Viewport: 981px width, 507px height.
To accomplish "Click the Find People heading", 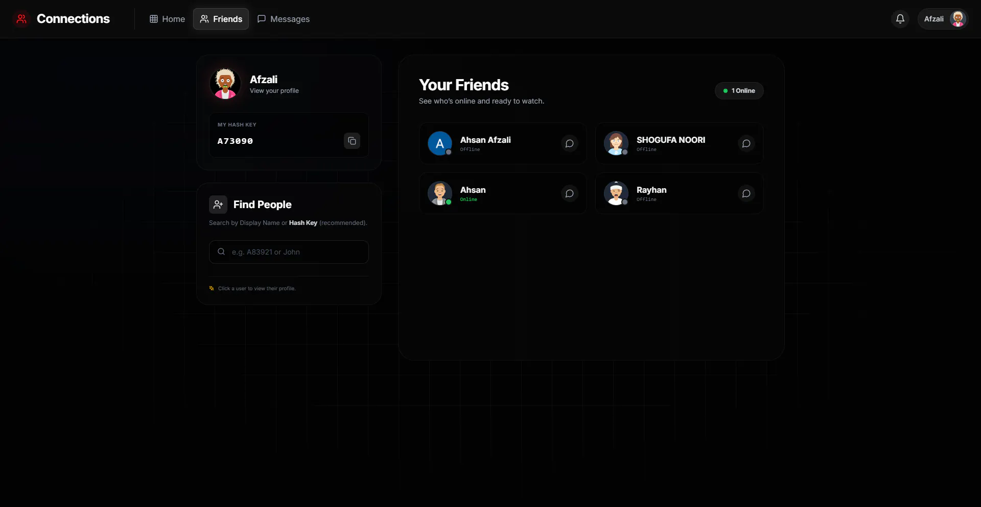I will point(262,205).
